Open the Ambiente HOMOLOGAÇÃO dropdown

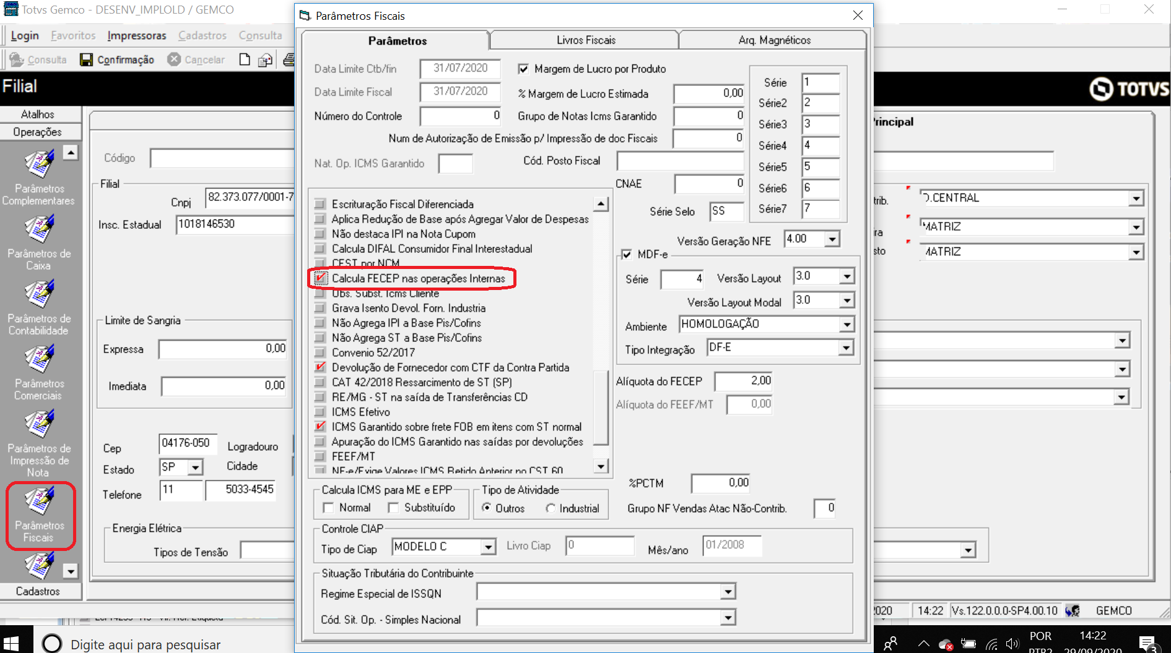[847, 325]
